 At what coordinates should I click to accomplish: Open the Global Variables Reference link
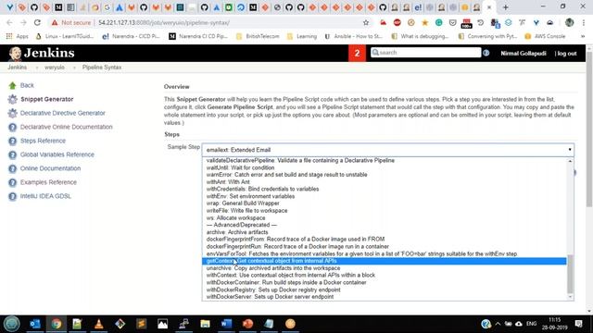[x=57, y=154]
